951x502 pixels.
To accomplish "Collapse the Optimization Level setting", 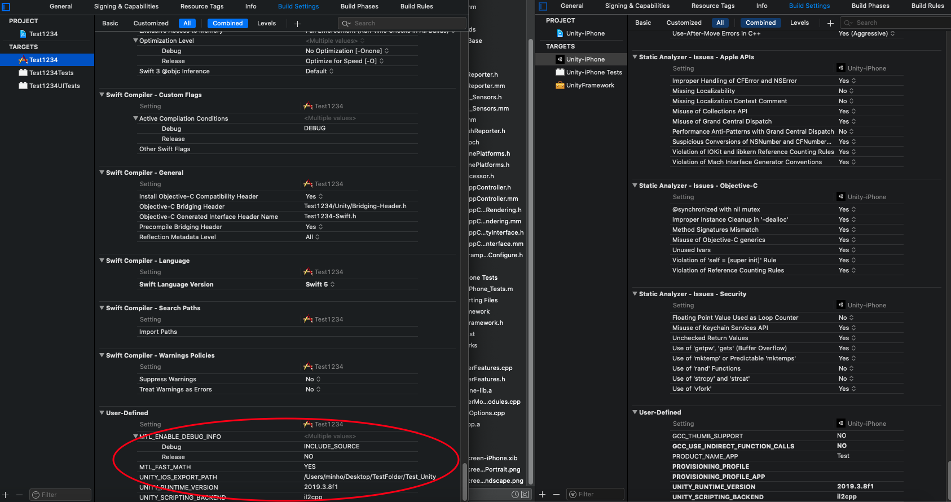I will click(135, 41).
